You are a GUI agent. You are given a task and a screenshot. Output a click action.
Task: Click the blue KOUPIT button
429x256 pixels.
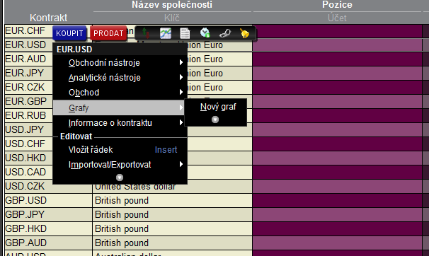coord(69,33)
